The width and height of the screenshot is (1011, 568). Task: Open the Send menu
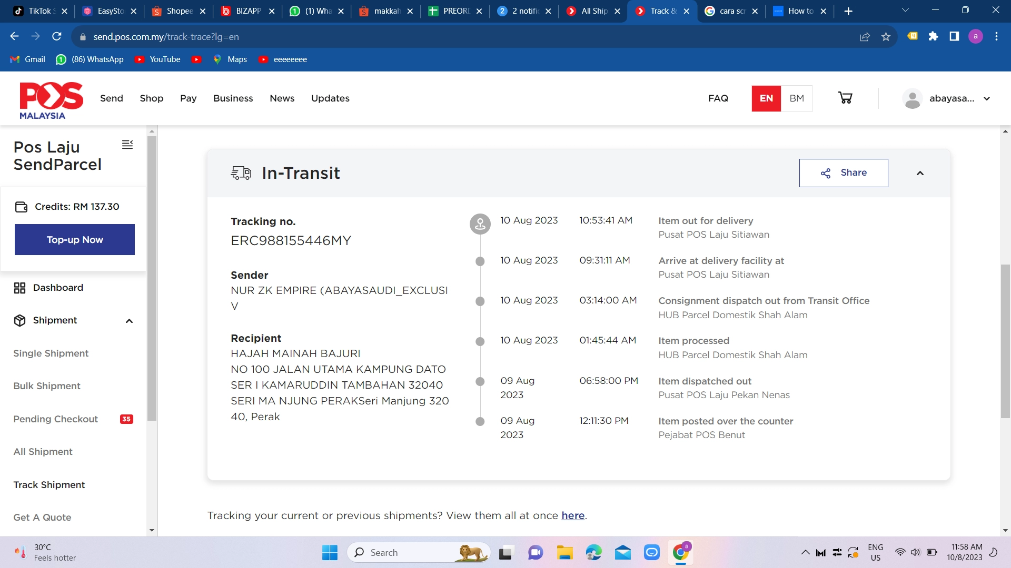[x=112, y=98]
